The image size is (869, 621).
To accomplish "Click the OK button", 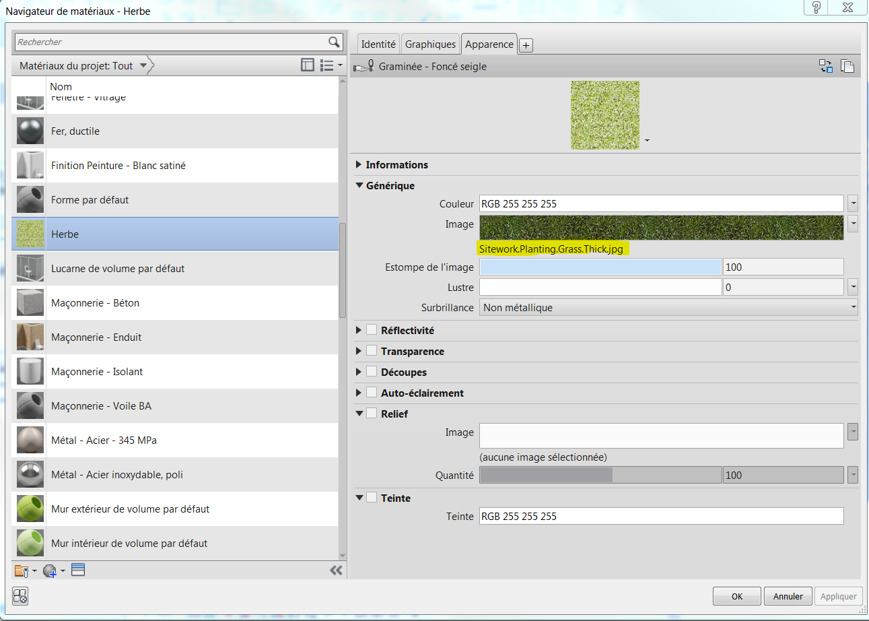I will click(x=737, y=596).
